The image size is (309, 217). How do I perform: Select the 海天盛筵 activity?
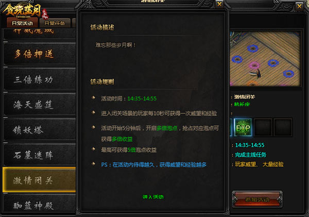point(40,104)
